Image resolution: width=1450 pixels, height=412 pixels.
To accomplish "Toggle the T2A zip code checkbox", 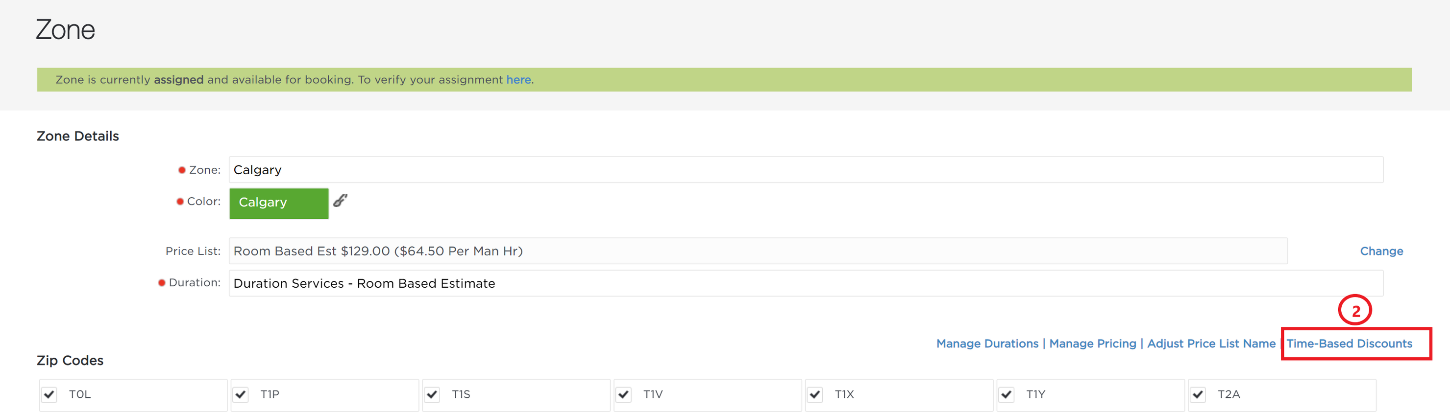I will [x=1197, y=394].
